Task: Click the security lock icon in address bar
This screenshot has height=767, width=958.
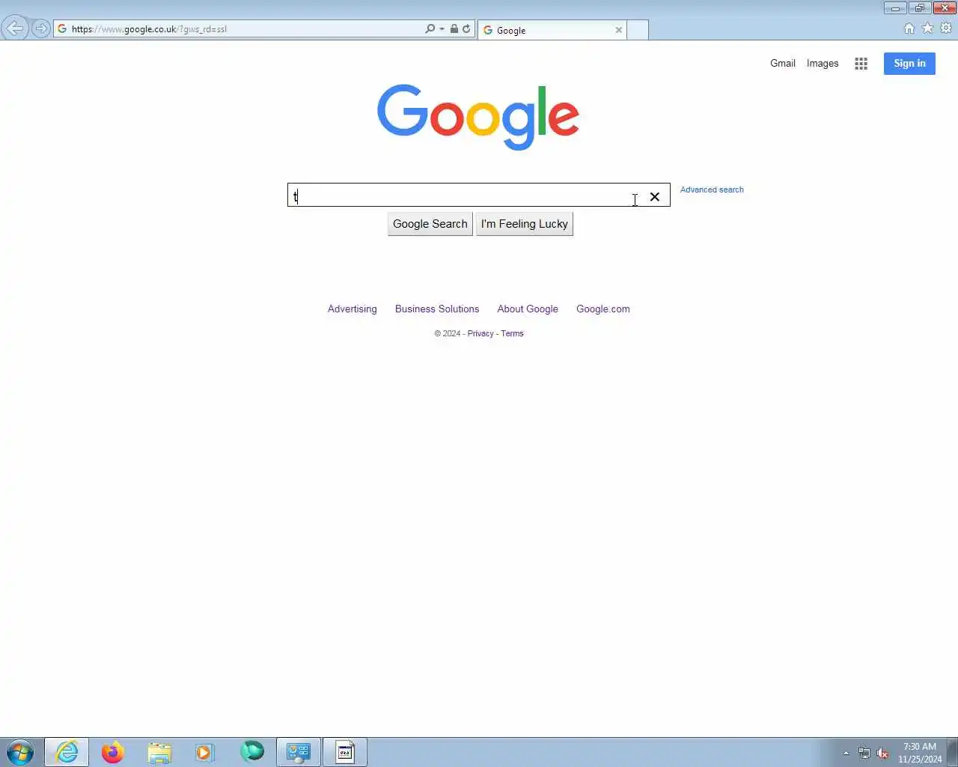Action: coord(454,28)
